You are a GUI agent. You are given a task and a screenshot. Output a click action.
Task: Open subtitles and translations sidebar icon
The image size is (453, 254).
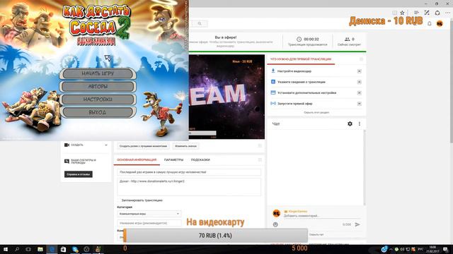coord(67,162)
